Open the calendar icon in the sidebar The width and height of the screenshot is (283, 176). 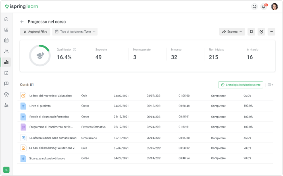[6, 40]
